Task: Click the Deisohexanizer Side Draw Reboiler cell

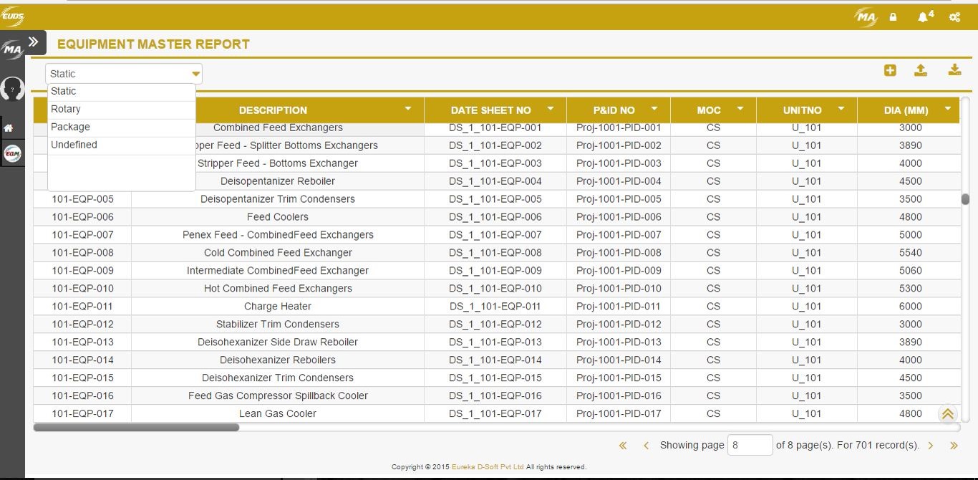Action: [x=278, y=342]
